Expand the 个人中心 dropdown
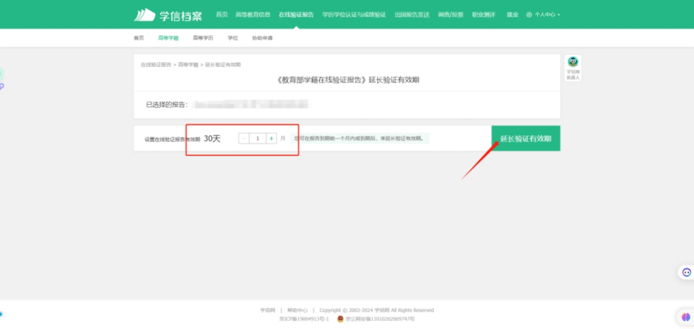Screen dimensions: 694x329 tap(547, 15)
